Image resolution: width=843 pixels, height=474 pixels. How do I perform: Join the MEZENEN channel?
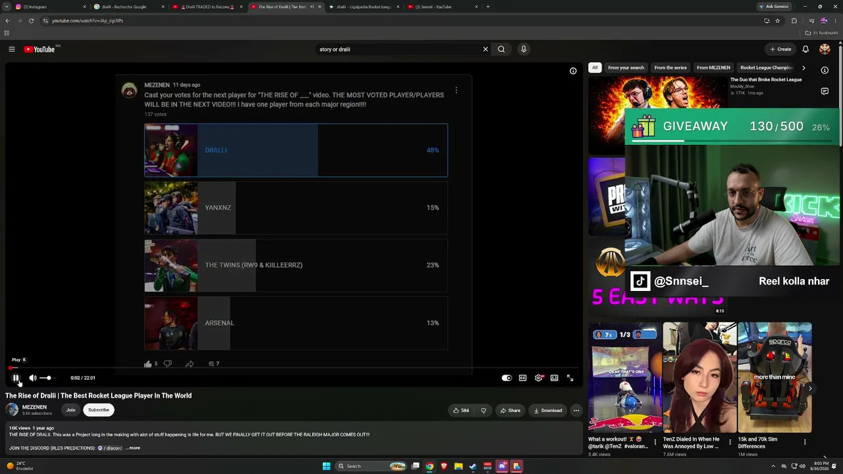70,409
